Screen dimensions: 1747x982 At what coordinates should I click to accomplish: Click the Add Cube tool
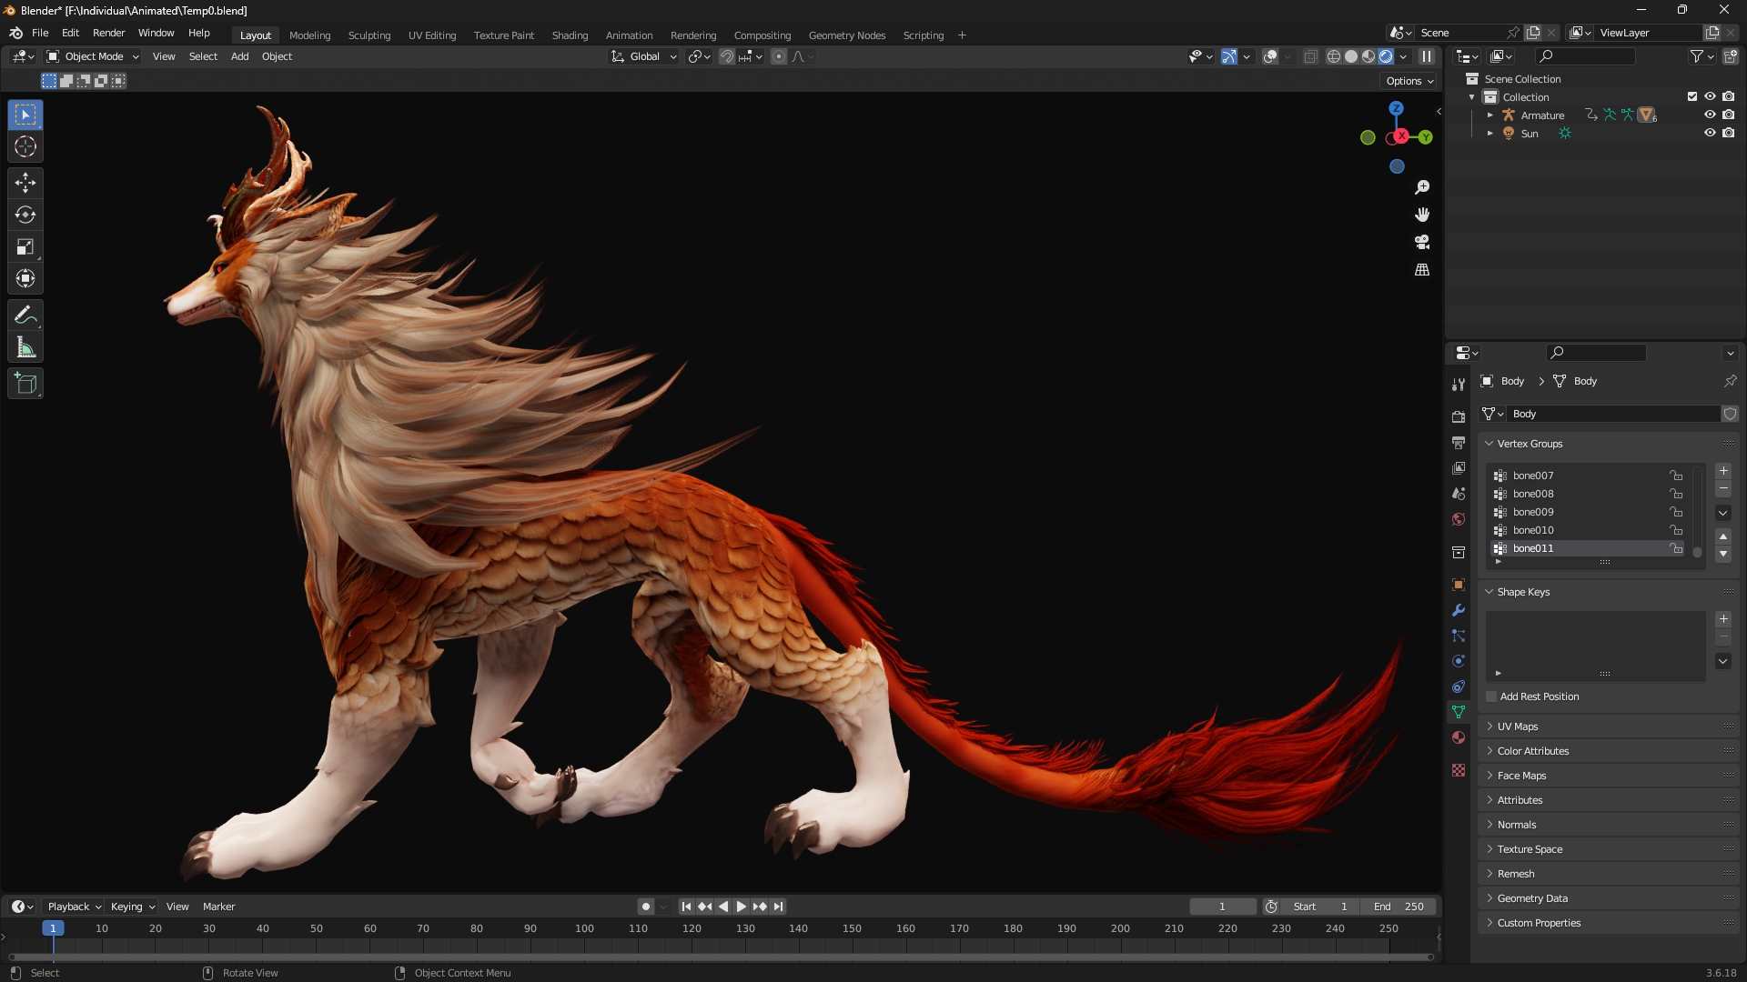click(25, 384)
